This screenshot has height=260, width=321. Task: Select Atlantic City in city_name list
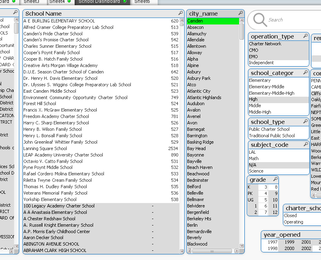coord(199,91)
